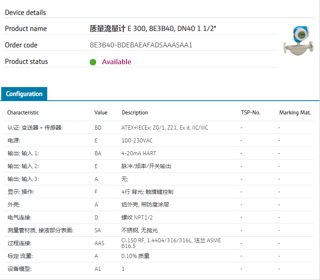Click the 螺纹 NPT1/2 electrical connection description
Image resolution: width=320 pixels, height=280 pixels.
click(137, 217)
